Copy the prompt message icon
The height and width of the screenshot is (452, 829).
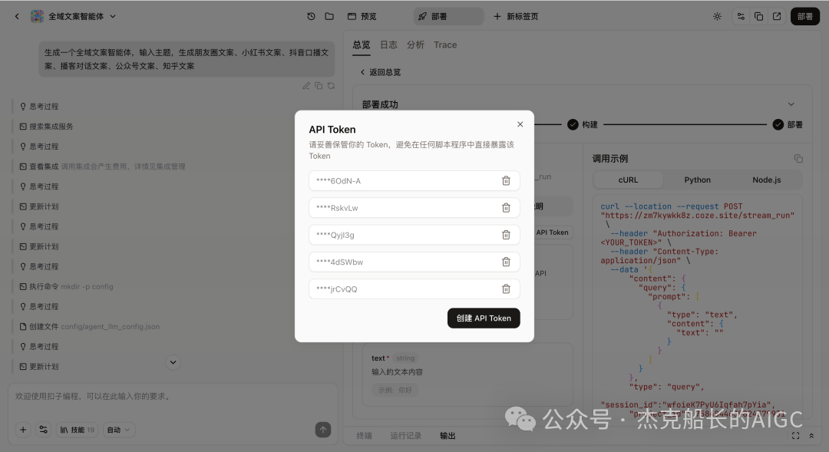[x=319, y=86]
